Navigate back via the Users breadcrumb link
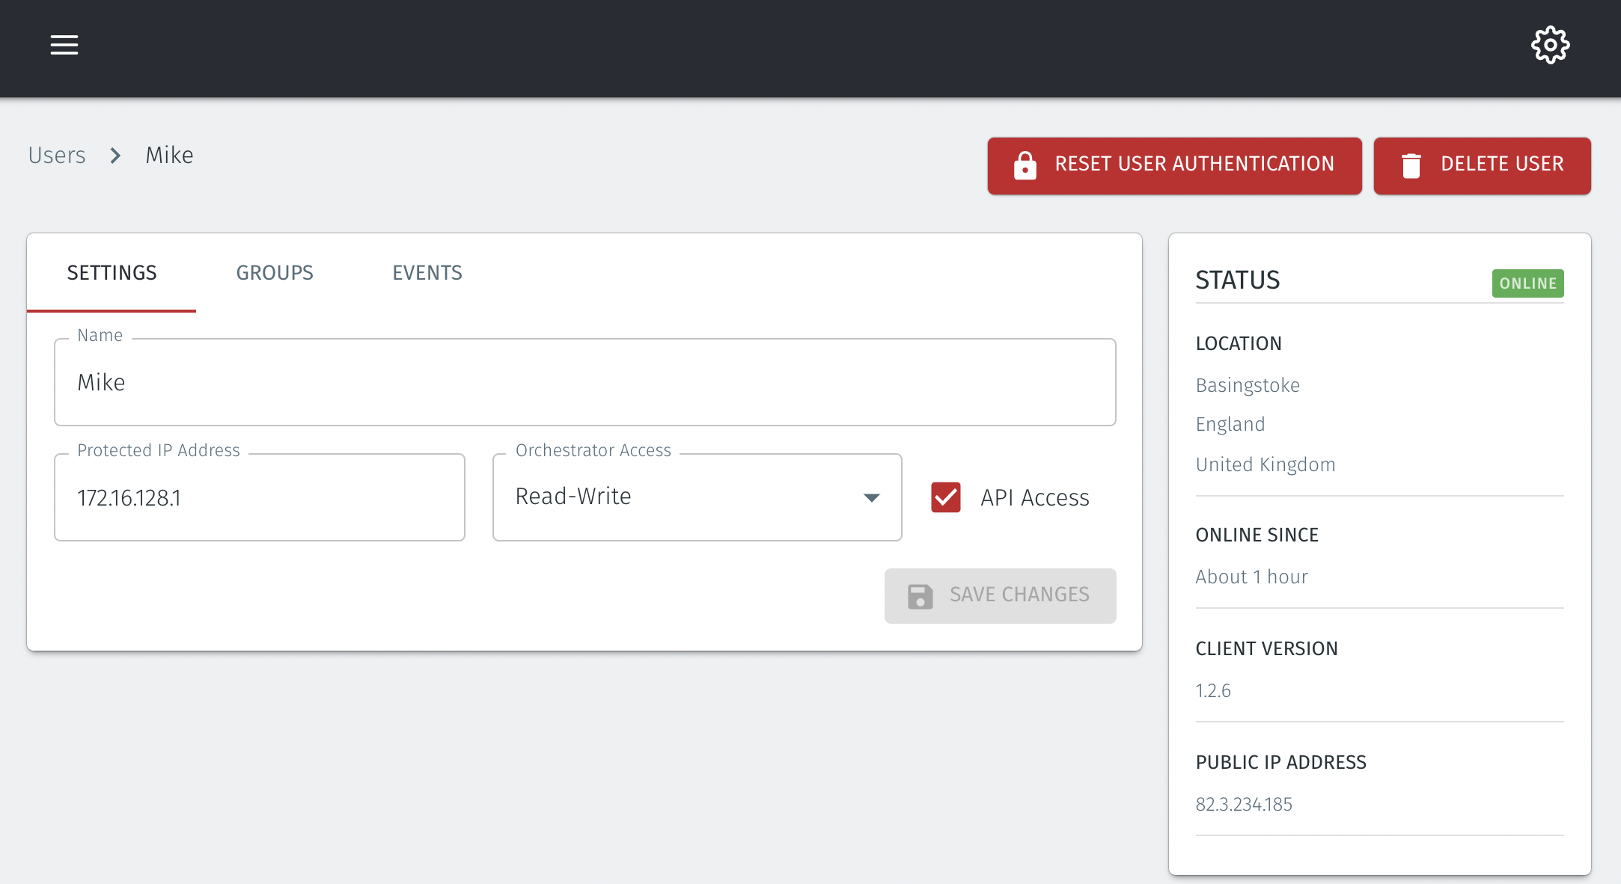The image size is (1621, 884). click(56, 156)
